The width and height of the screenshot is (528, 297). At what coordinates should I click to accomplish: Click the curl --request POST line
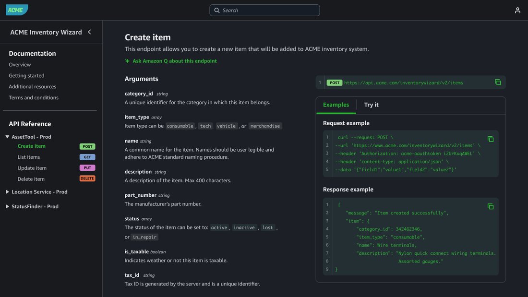coord(365,137)
